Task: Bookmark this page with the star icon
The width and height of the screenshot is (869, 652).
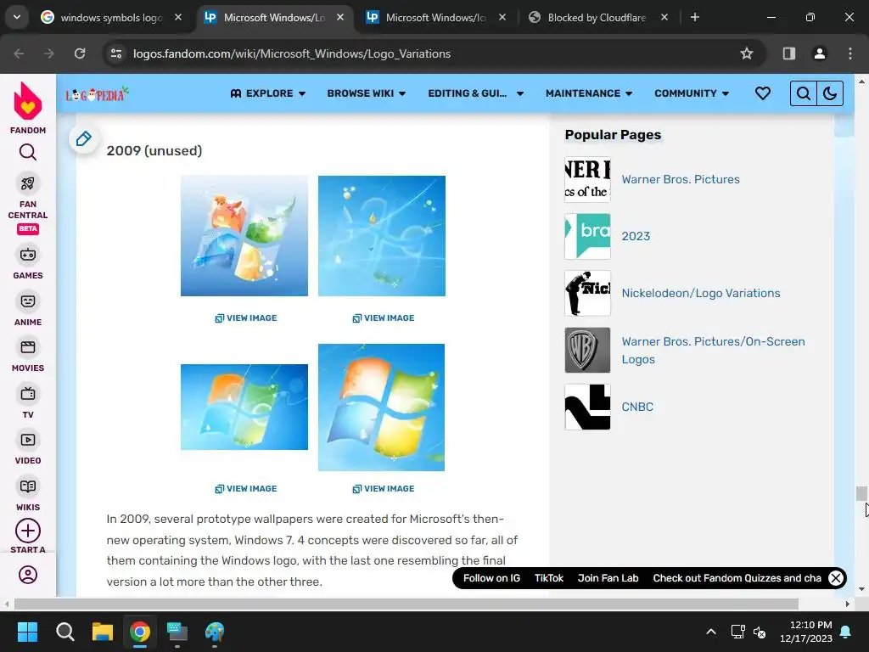Action: 747,53
